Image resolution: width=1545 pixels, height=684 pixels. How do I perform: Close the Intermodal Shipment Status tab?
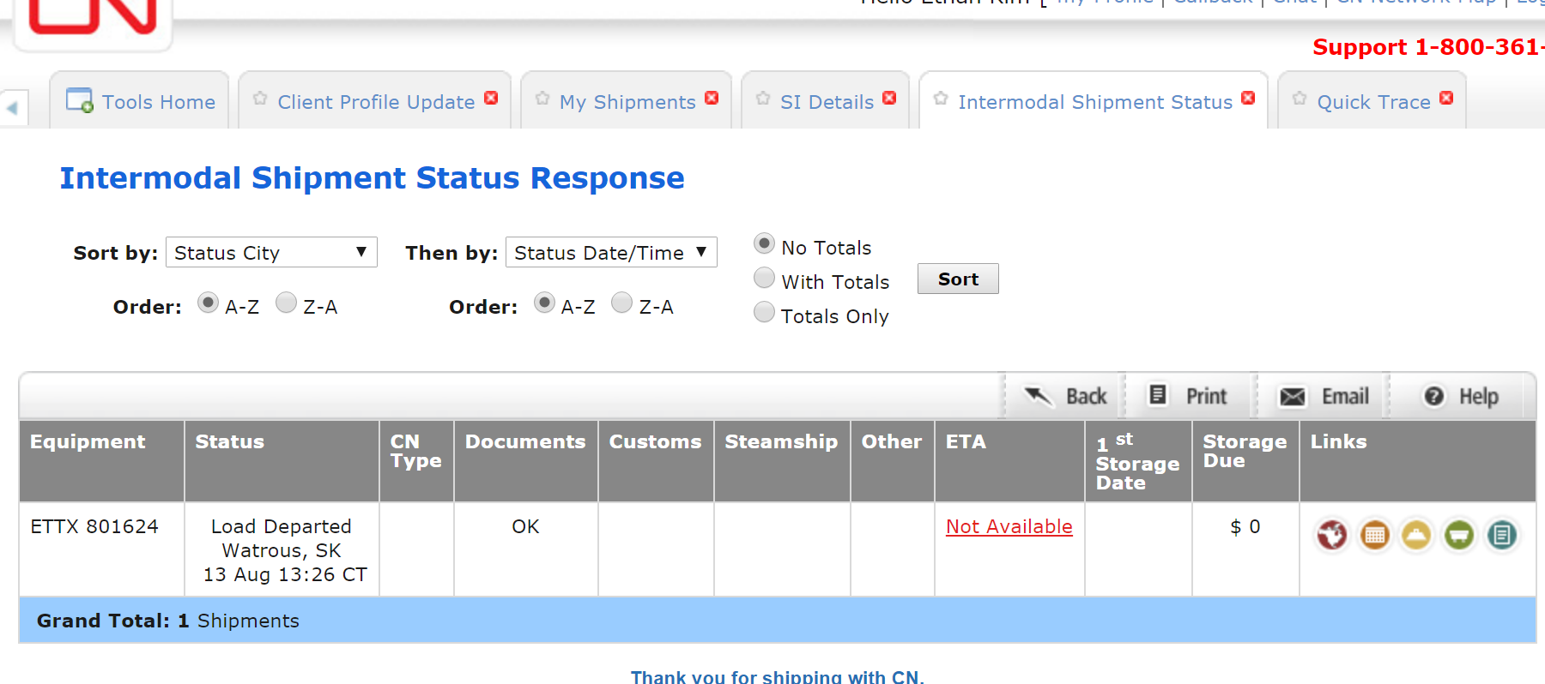pyautogui.click(x=1248, y=98)
